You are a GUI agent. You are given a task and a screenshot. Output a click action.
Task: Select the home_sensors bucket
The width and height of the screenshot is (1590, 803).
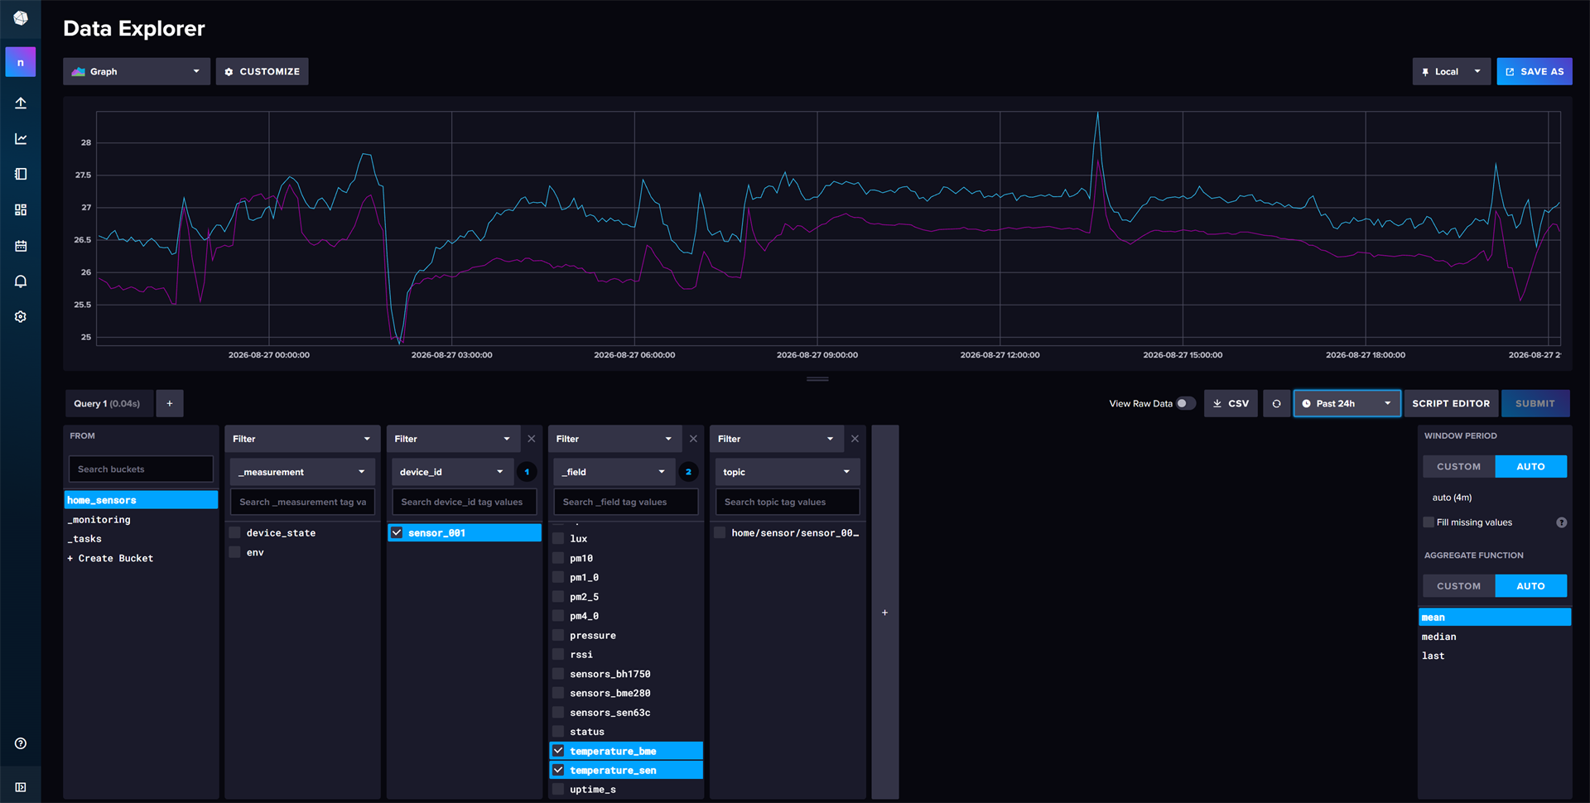[141, 500]
